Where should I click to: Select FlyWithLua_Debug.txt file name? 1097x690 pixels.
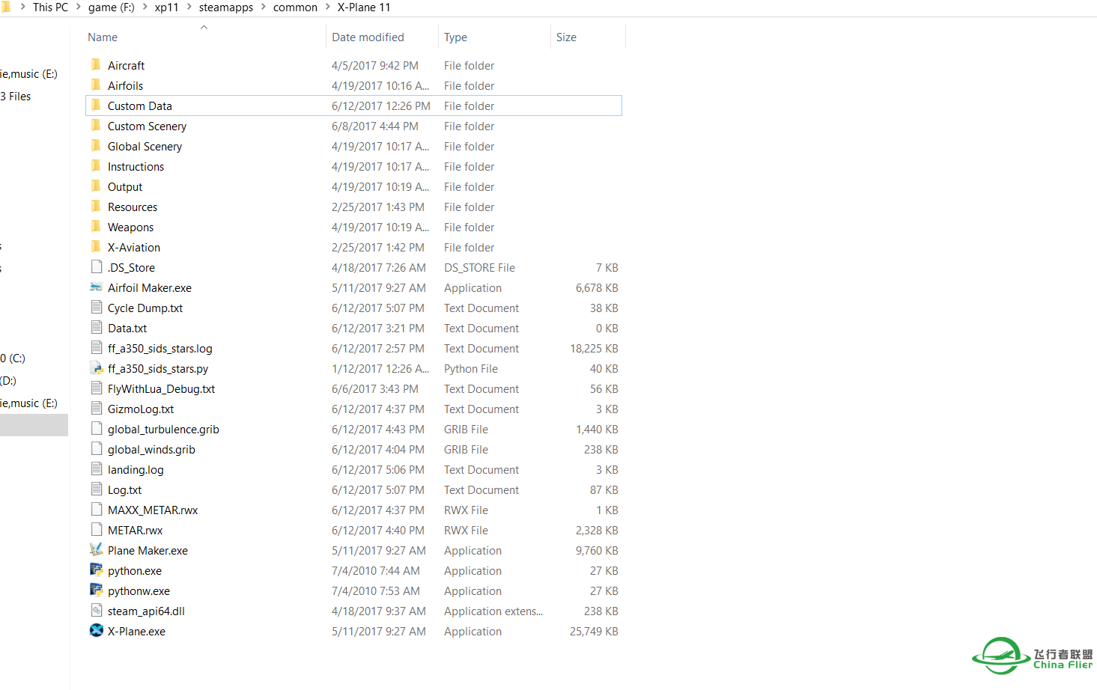[x=161, y=388]
